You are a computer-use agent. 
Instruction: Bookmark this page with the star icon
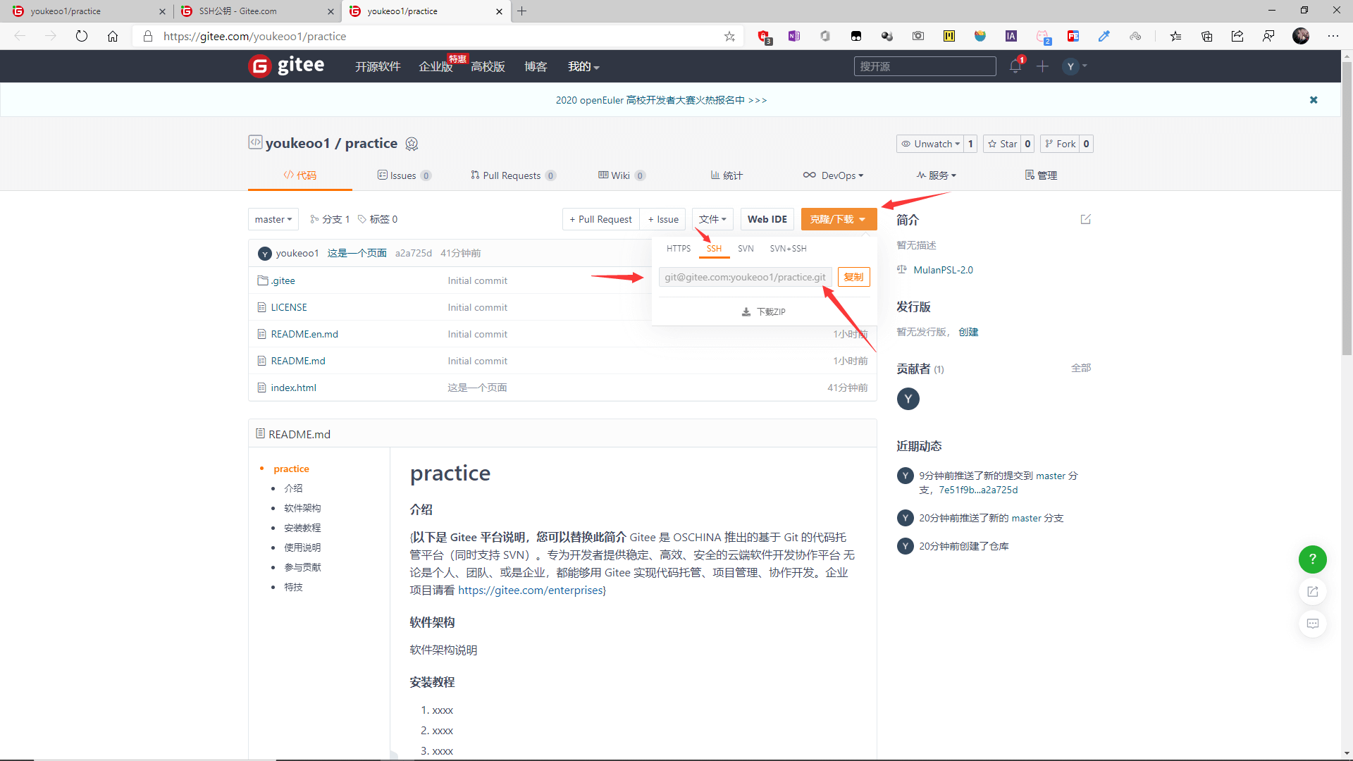[x=729, y=36]
